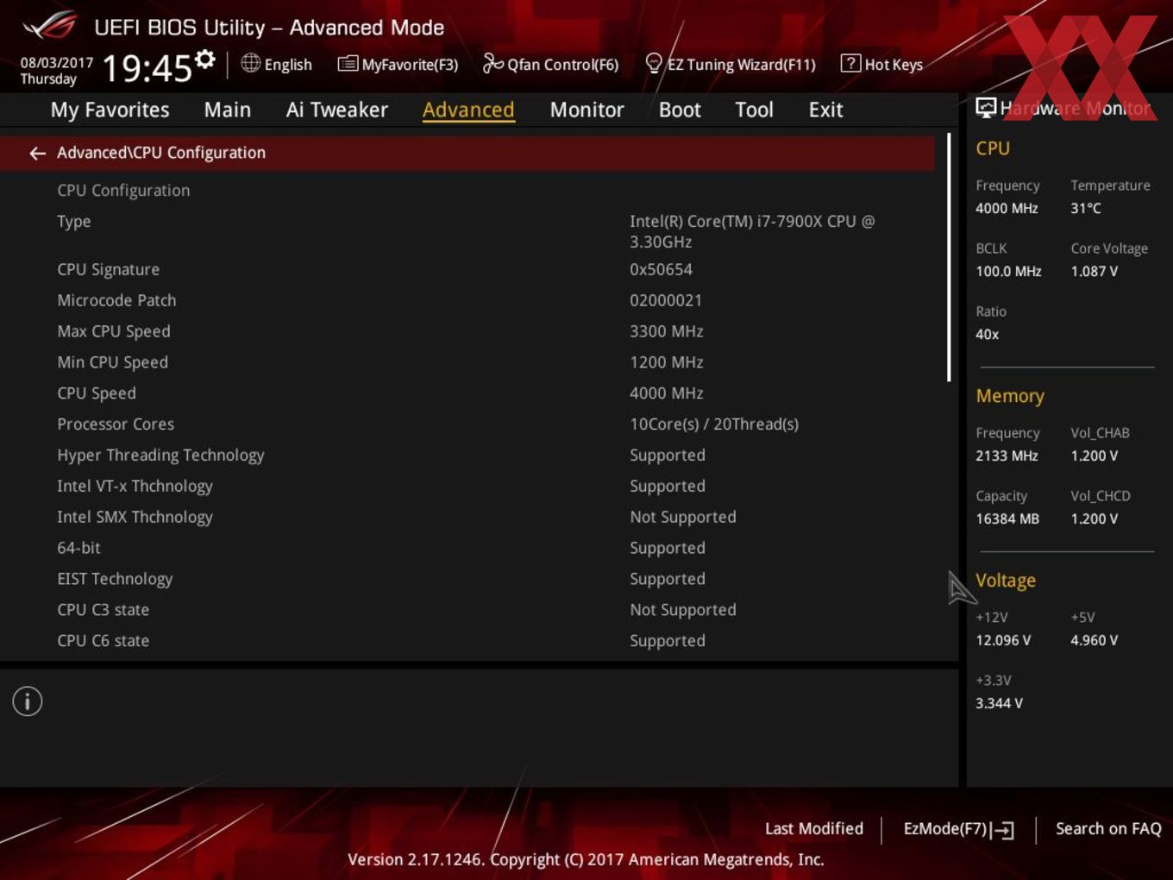Screen dimensions: 1173x880
Task: Open the Boot tab
Action: pyautogui.click(x=680, y=110)
